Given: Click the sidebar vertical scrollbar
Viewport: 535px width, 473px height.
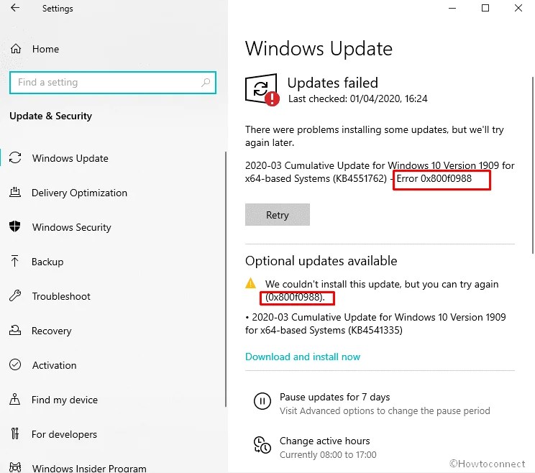Looking at the screenshot, I should coord(226,279).
